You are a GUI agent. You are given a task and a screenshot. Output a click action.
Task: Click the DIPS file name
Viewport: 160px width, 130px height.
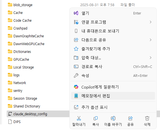click(x=17, y=122)
